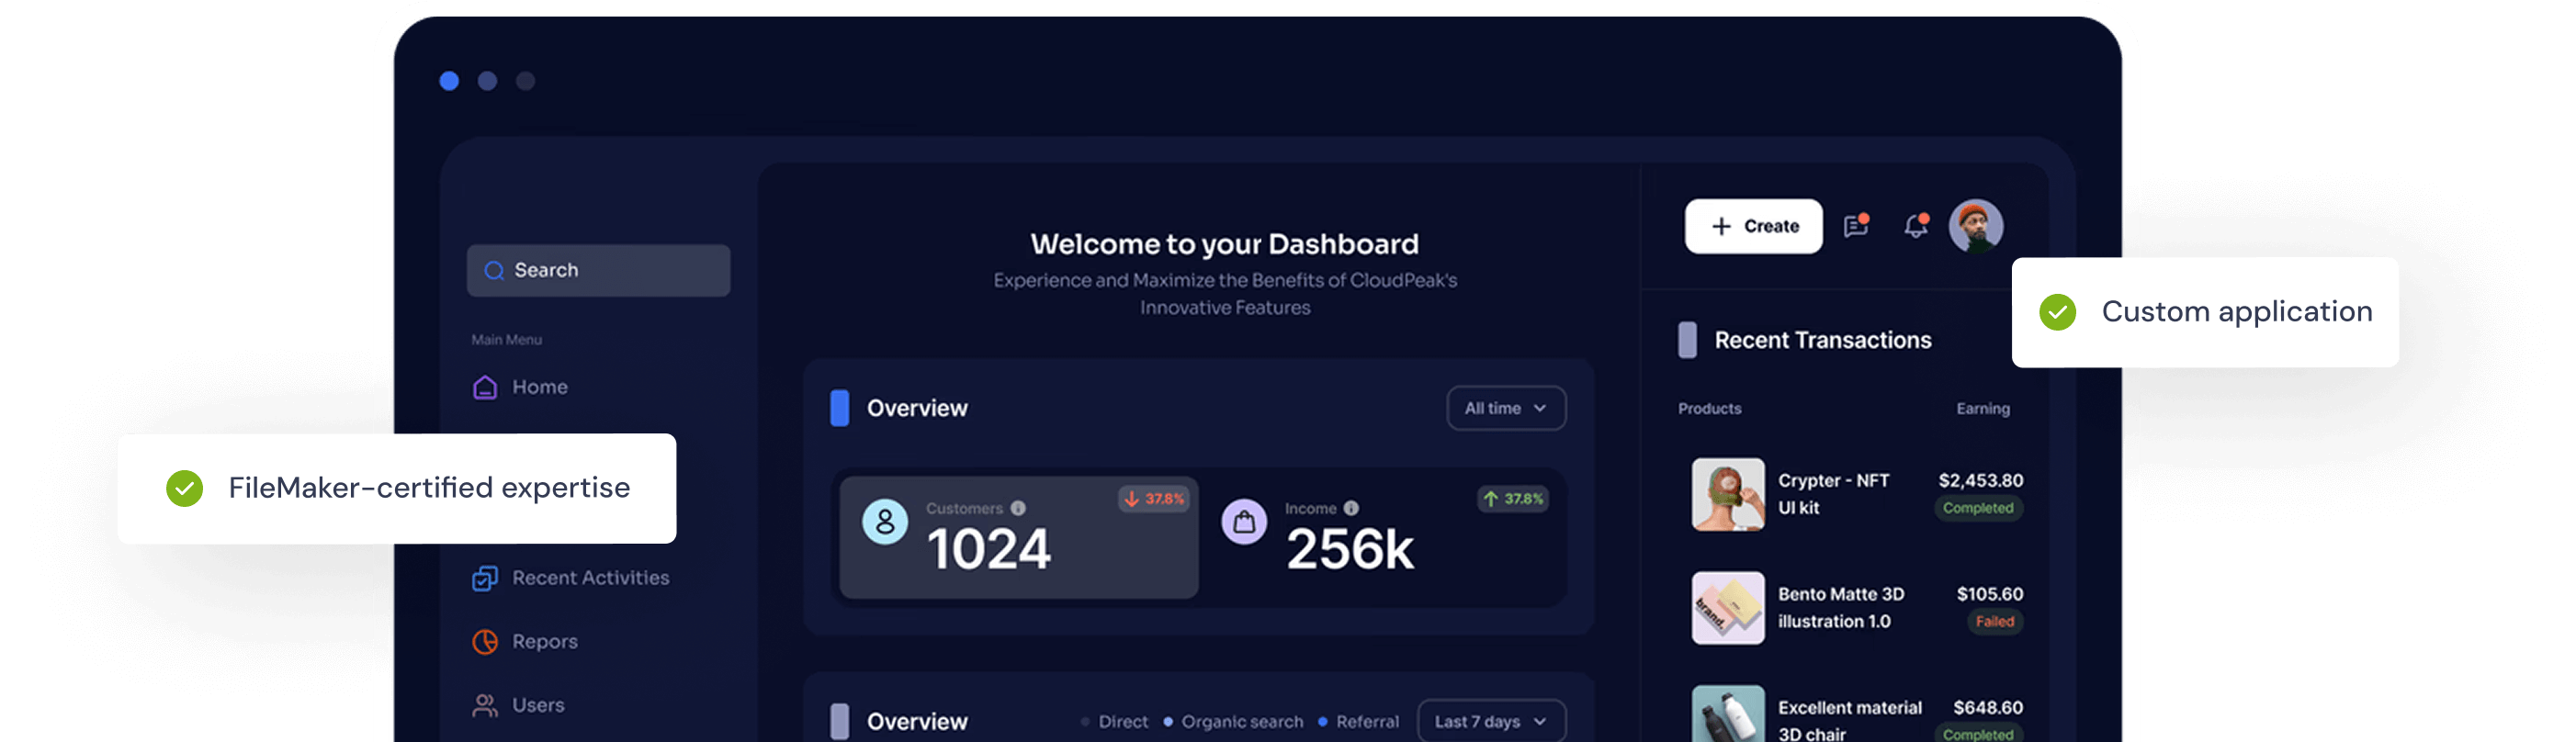Click the 1024 customers value
This screenshot has width=2576, height=742.
988,550
